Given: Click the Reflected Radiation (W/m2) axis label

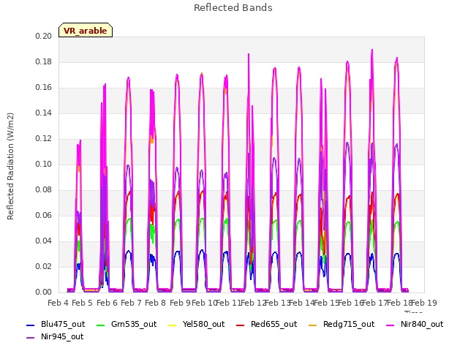Looking at the screenshot, I should click(10, 166).
